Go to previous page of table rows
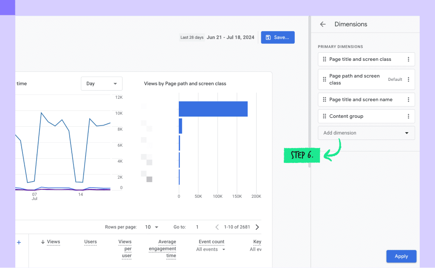Viewport: 435px width, 268px height. pyautogui.click(x=217, y=227)
